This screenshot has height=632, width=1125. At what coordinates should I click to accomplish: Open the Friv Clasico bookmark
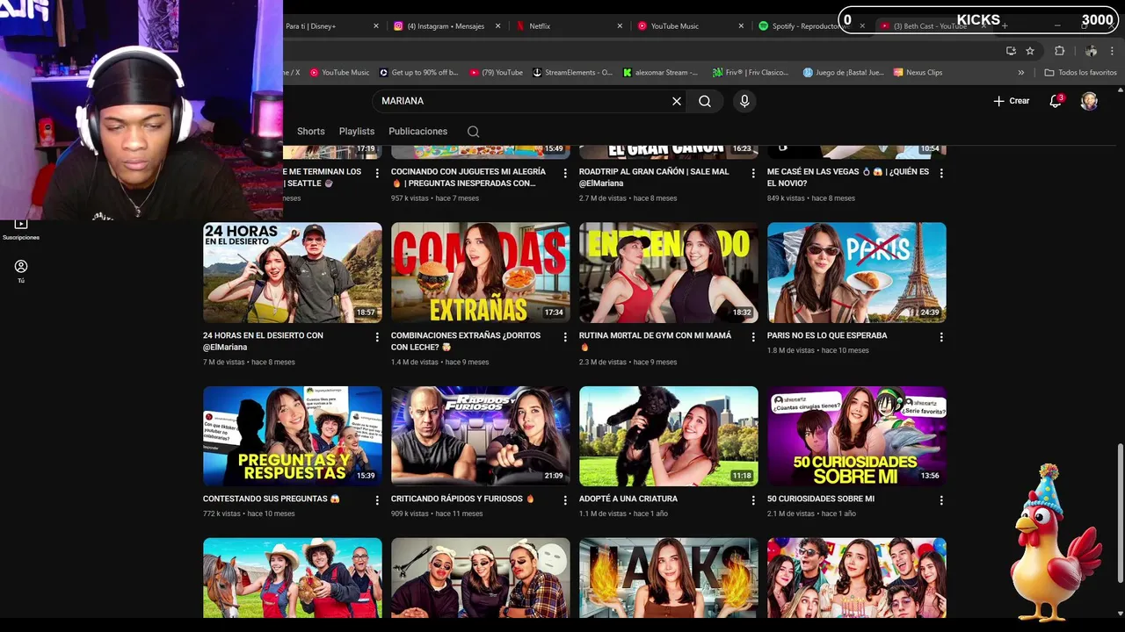[x=751, y=73]
